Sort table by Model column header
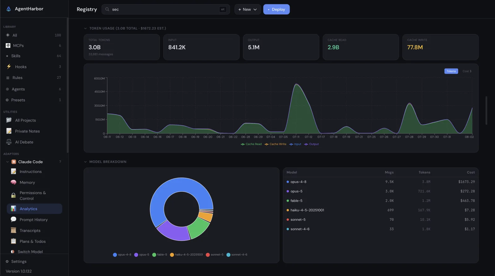 (x=292, y=172)
